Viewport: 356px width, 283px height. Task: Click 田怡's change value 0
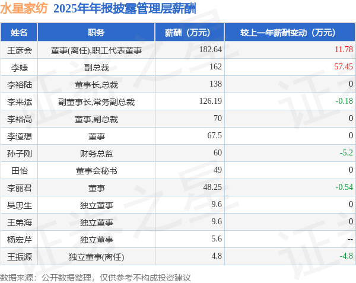(x=351, y=170)
